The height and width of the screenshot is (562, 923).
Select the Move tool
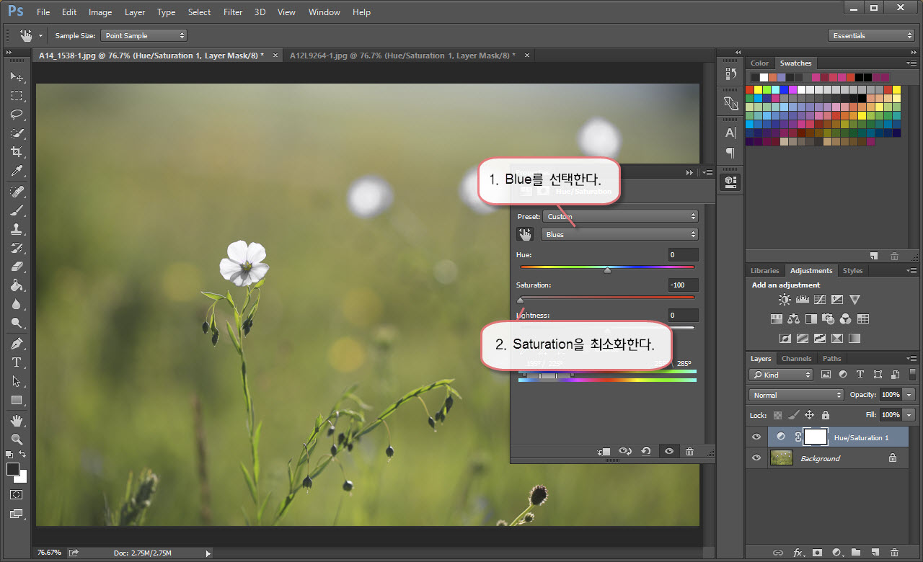(17, 76)
